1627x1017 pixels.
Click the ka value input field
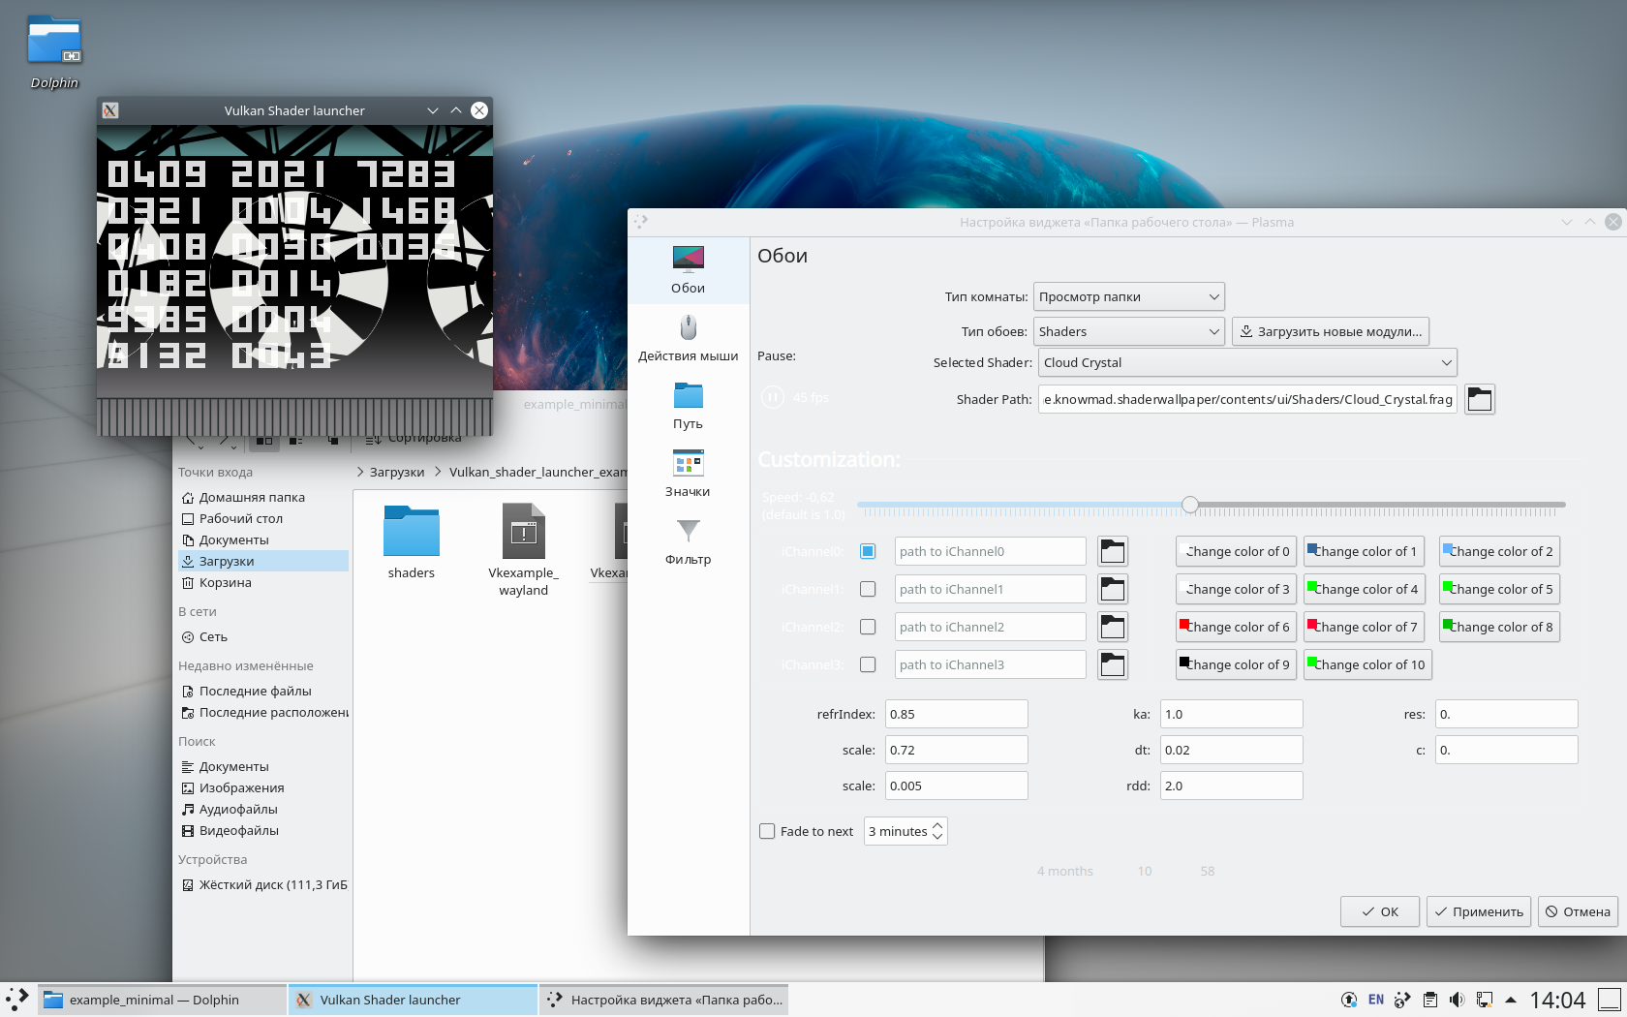click(x=1231, y=714)
